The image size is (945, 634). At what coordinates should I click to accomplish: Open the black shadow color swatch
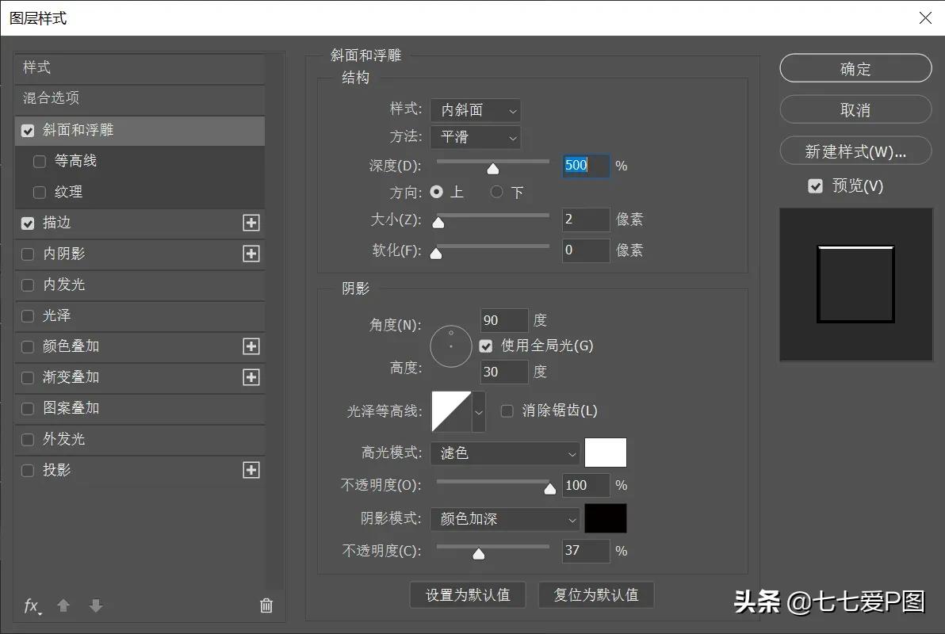(606, 519)
